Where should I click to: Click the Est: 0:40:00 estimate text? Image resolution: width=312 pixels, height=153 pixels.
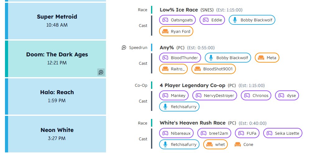253,123
